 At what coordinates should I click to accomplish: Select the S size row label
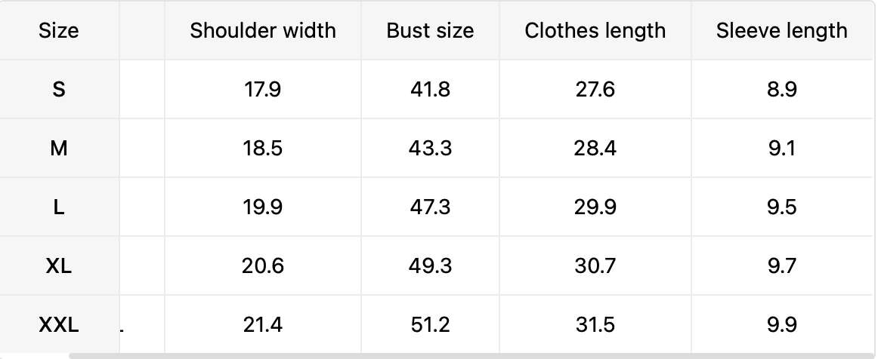[x=59, y=90]
